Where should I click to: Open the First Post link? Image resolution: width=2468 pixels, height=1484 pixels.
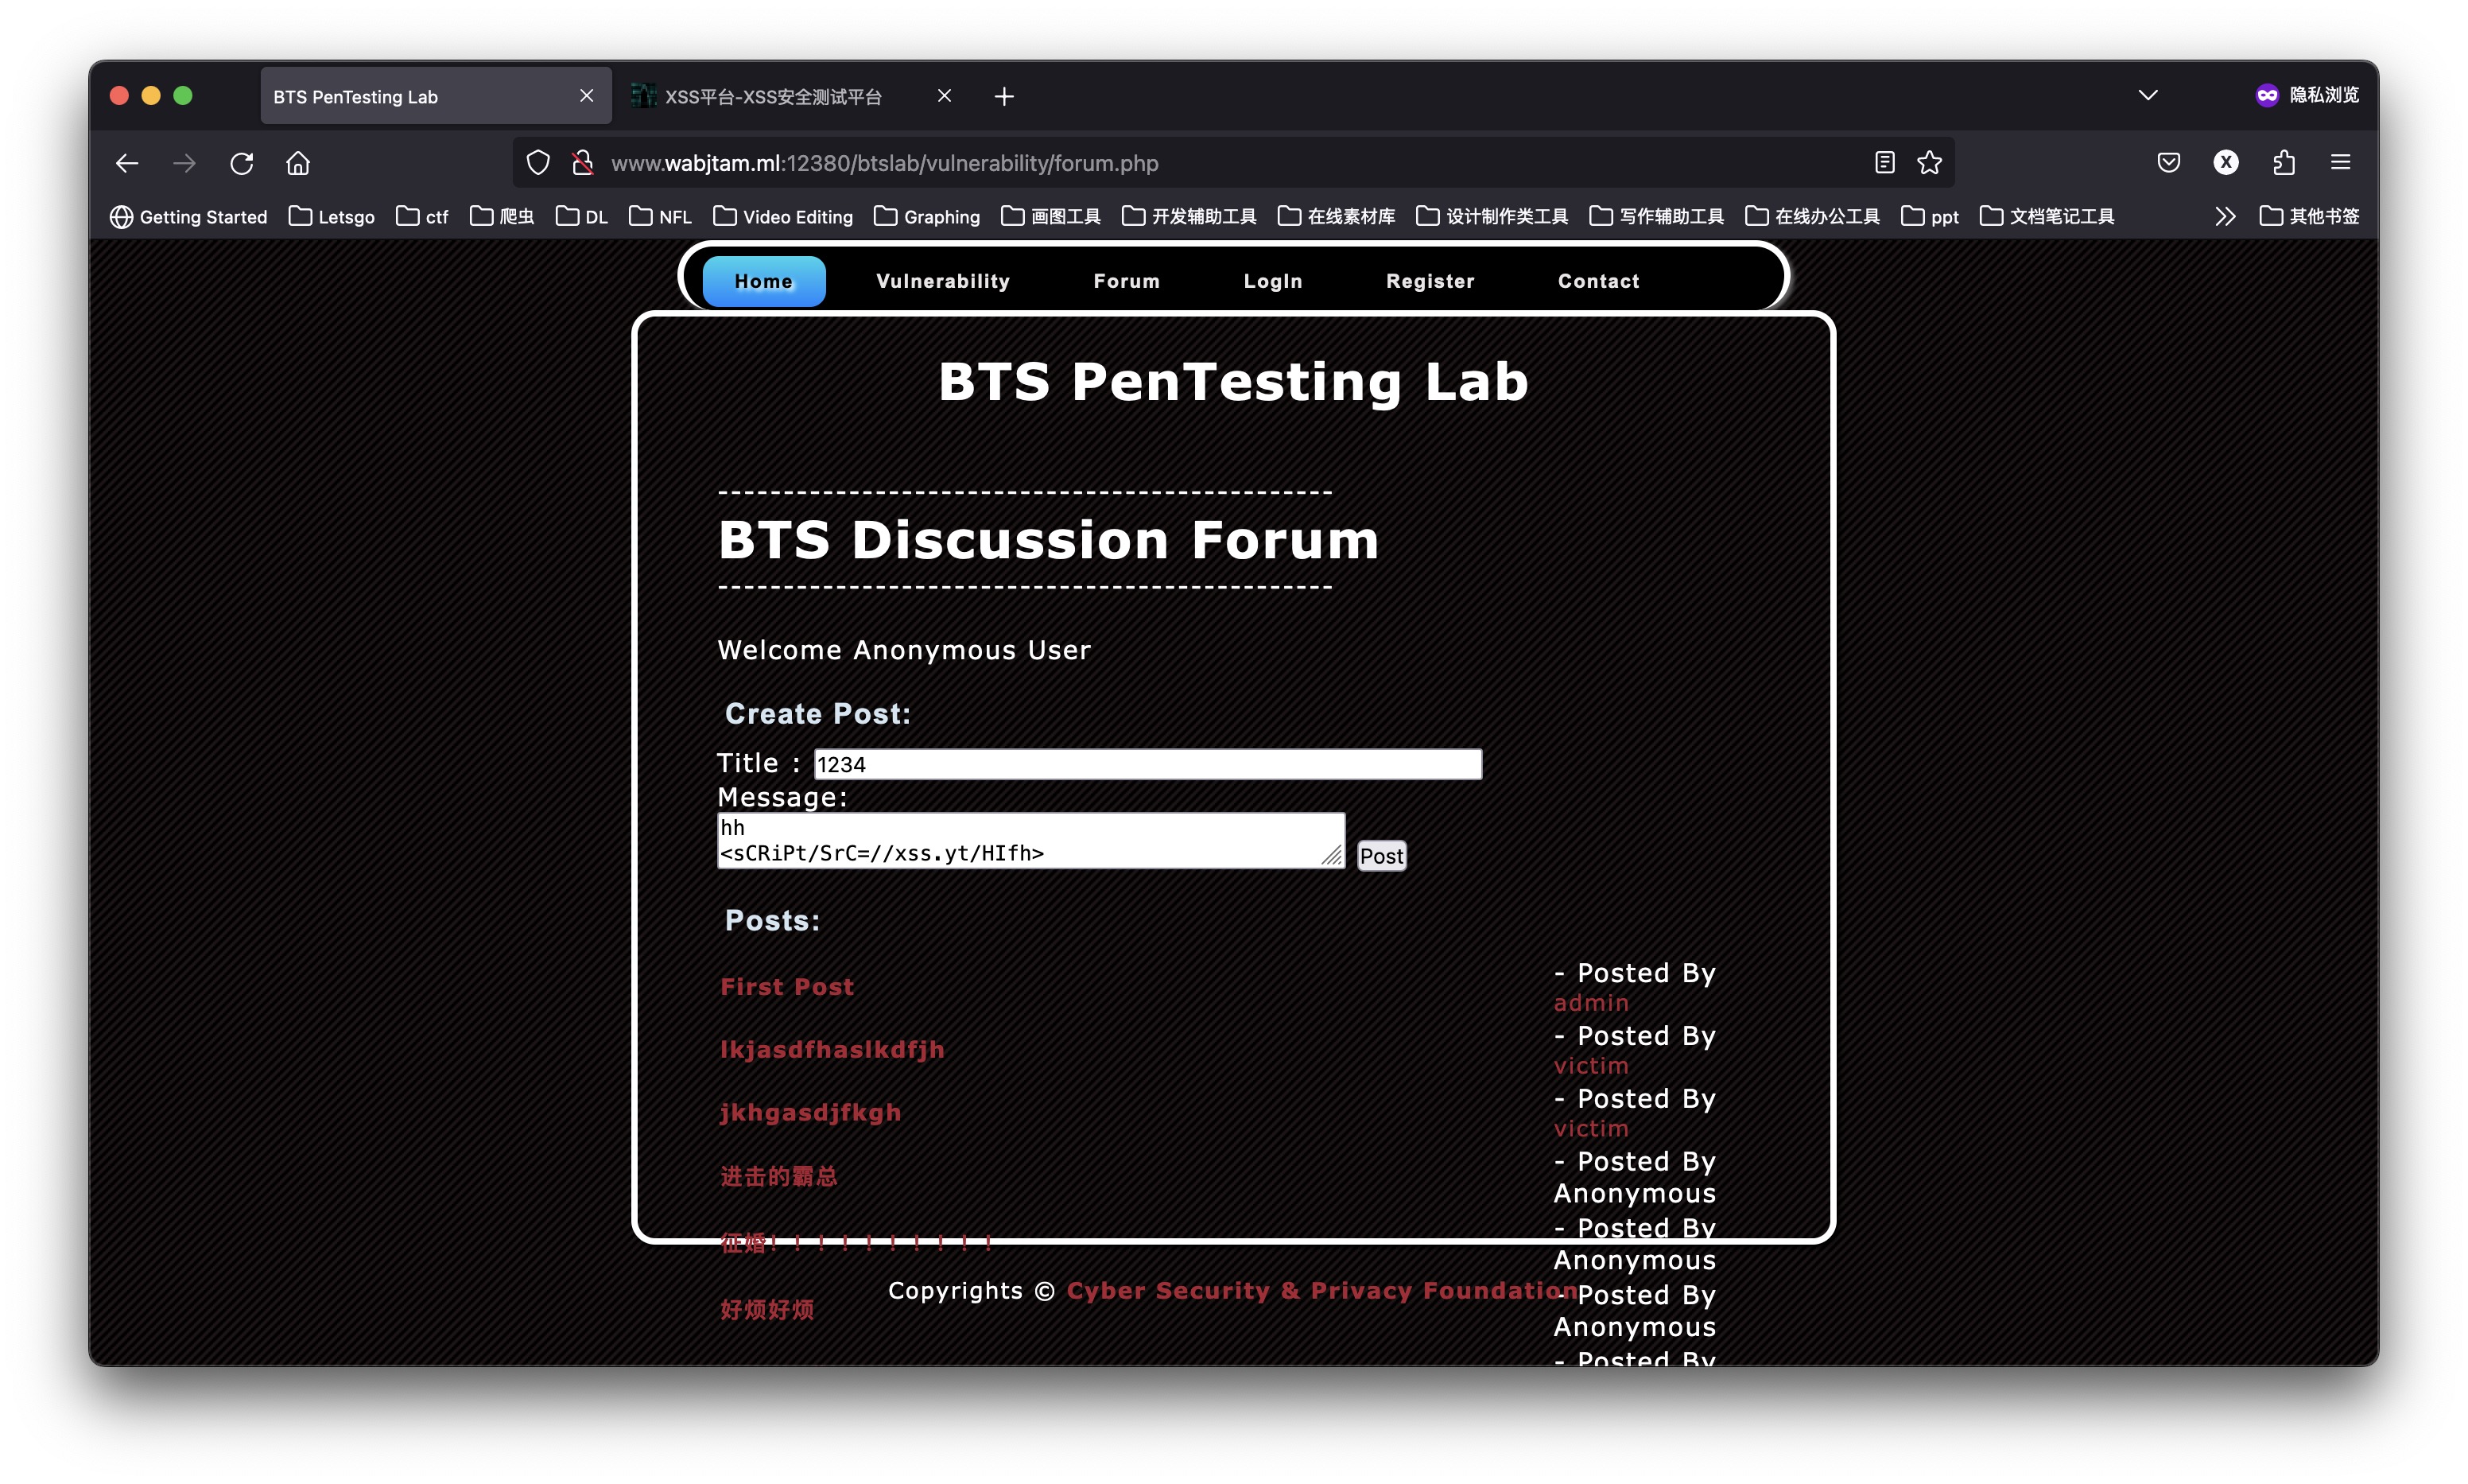click(x=786, y=987)
